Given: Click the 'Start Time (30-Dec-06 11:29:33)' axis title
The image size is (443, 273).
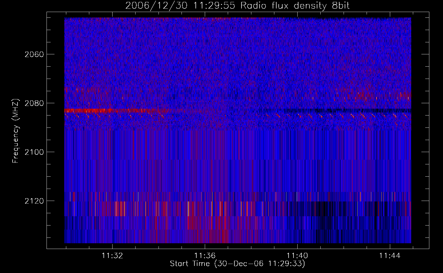Looking at the screenshot, I should pyautogui.click(x=237, y=264).
